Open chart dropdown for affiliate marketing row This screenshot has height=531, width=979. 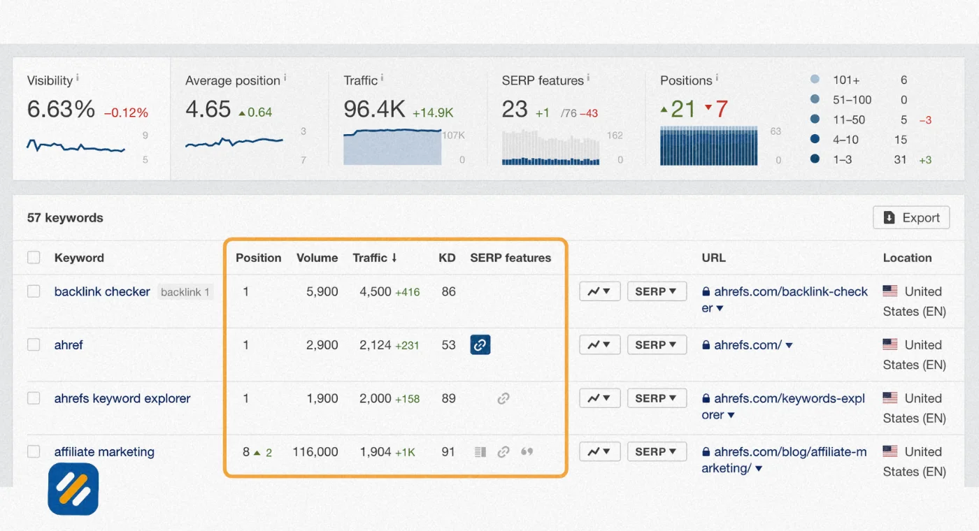tap(600, 451)
